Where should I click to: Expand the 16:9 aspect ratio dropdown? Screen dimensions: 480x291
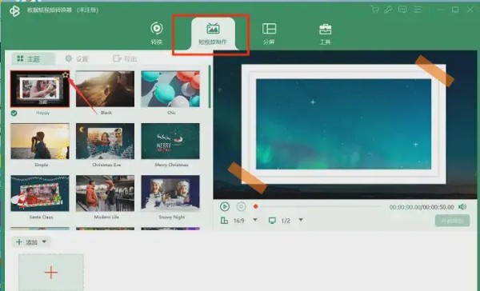point(255,220)
